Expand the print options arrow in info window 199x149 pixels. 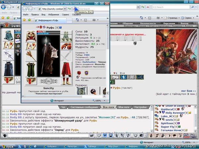point(98,20)
